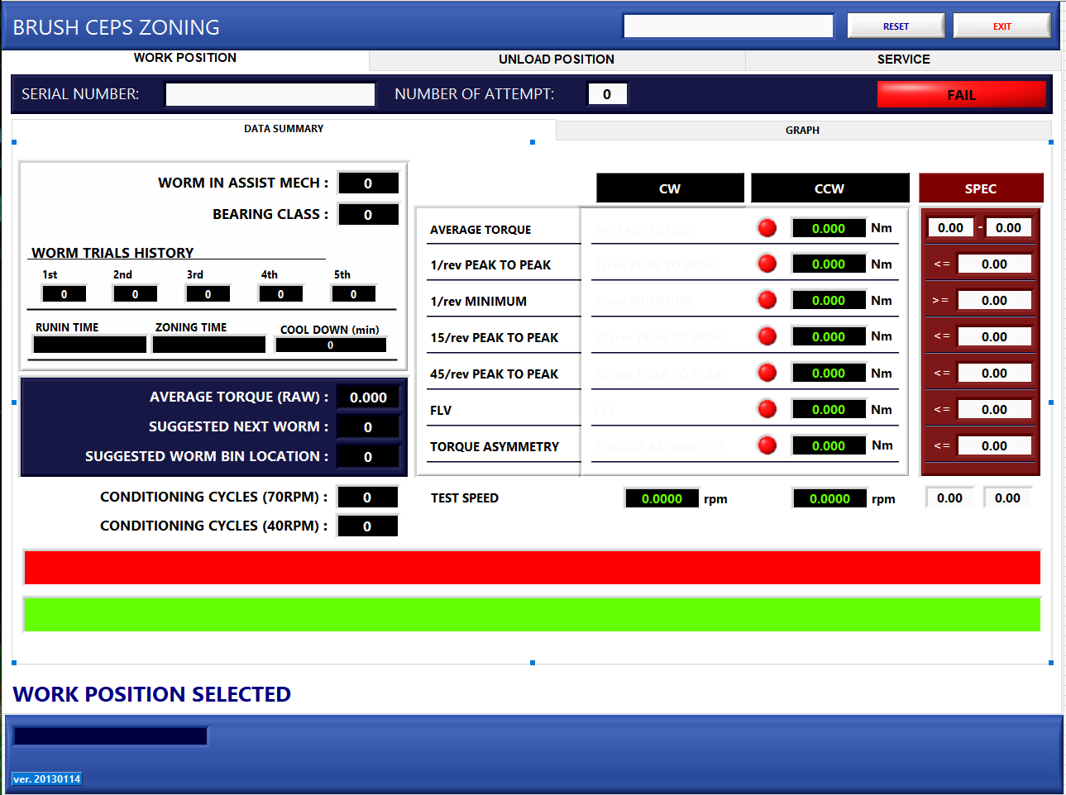Click the Torque Asymmetry red status LED
The image size is (1066, 795).
pos(767,445)
